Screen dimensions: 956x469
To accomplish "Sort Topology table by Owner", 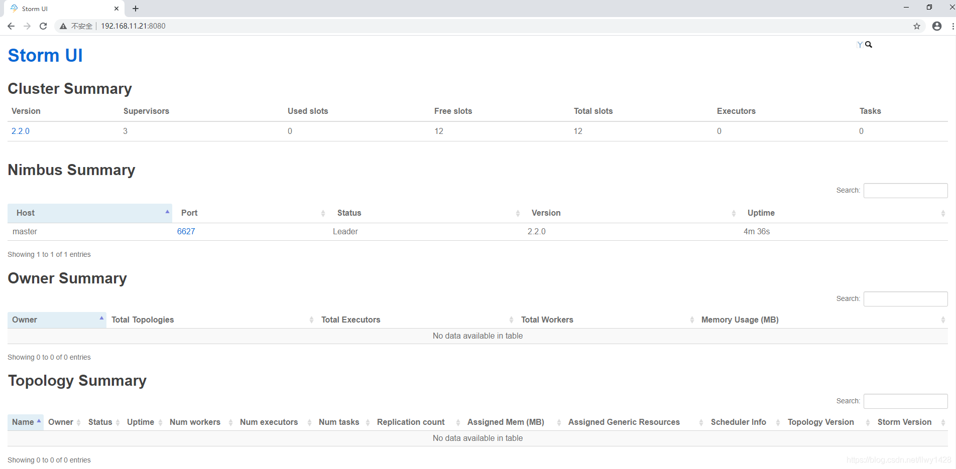I will [x=64, y=422].
